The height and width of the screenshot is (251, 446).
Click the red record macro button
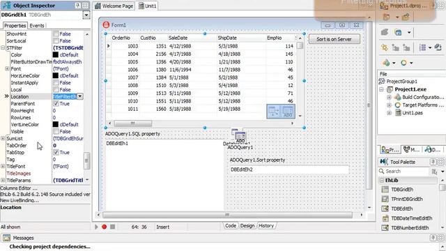[105, 227]
